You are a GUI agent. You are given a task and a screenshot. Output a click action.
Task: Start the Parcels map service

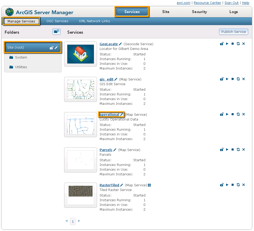click(x=227, y=149)
